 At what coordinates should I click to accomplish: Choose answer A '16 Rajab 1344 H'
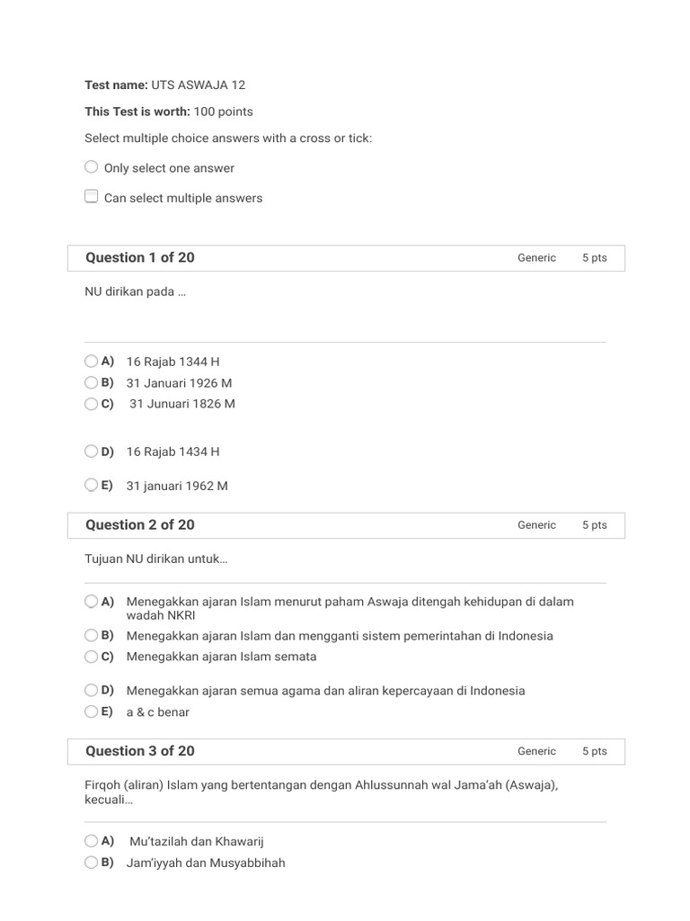(91, 361)
